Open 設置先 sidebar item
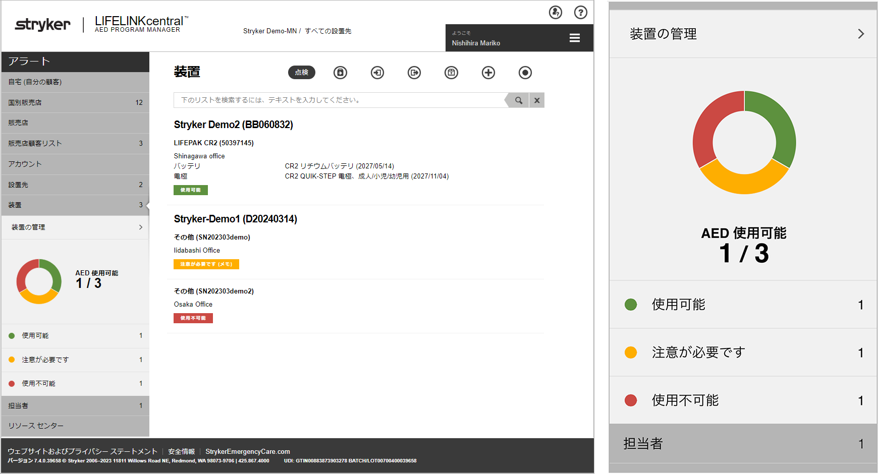Screen dimensions: 878x474 click(x=75, y=185)
